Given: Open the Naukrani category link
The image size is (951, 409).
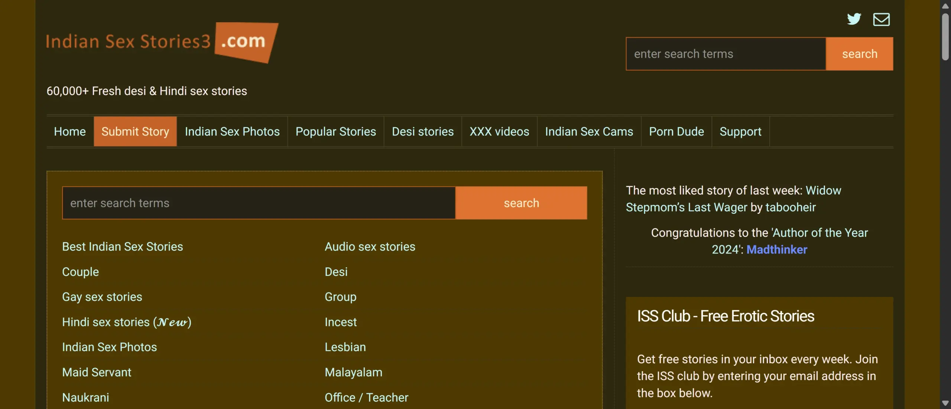Looking at the screenshot, I should (85, 397).
